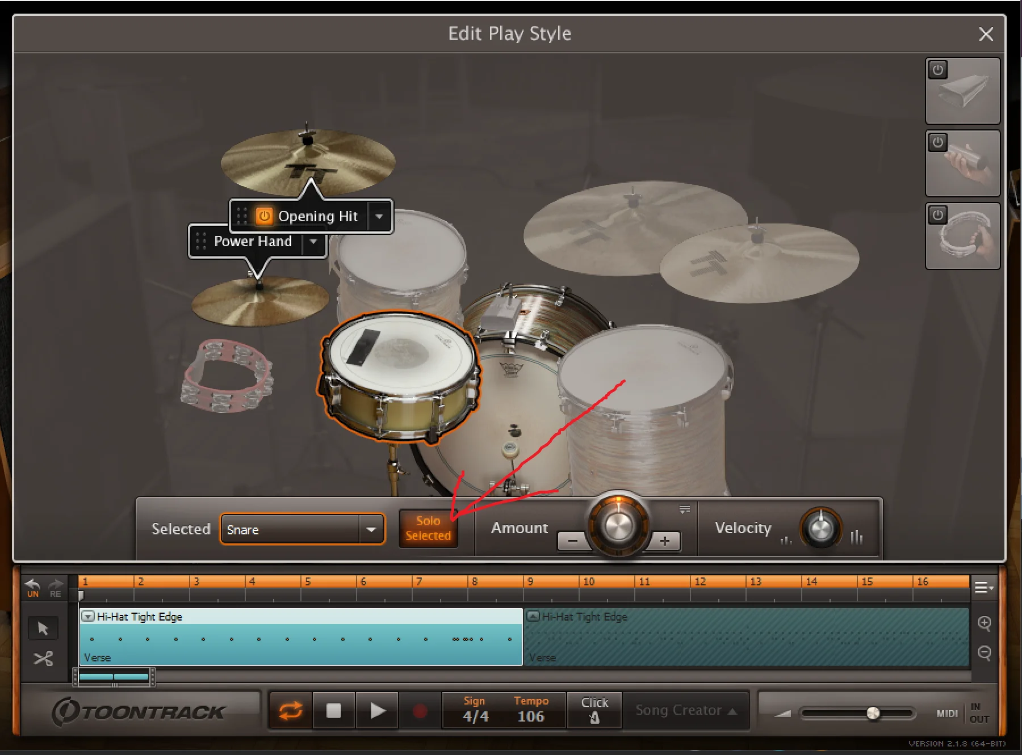The width and height of the screenshot is (1022, 755).
Task: Click bar 9 on the timeline ruler
Action: pyautogui.click(x=530, y=581)
